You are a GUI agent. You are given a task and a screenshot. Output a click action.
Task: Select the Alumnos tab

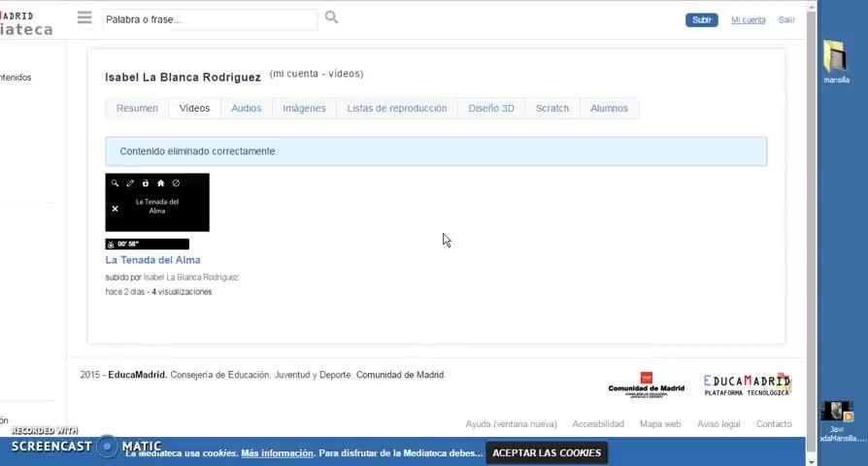click(x=609, y=109)
